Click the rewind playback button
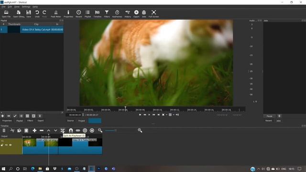The width and height of the screenshot is (306, 172). pyautogui.click(x=144, y=115)
